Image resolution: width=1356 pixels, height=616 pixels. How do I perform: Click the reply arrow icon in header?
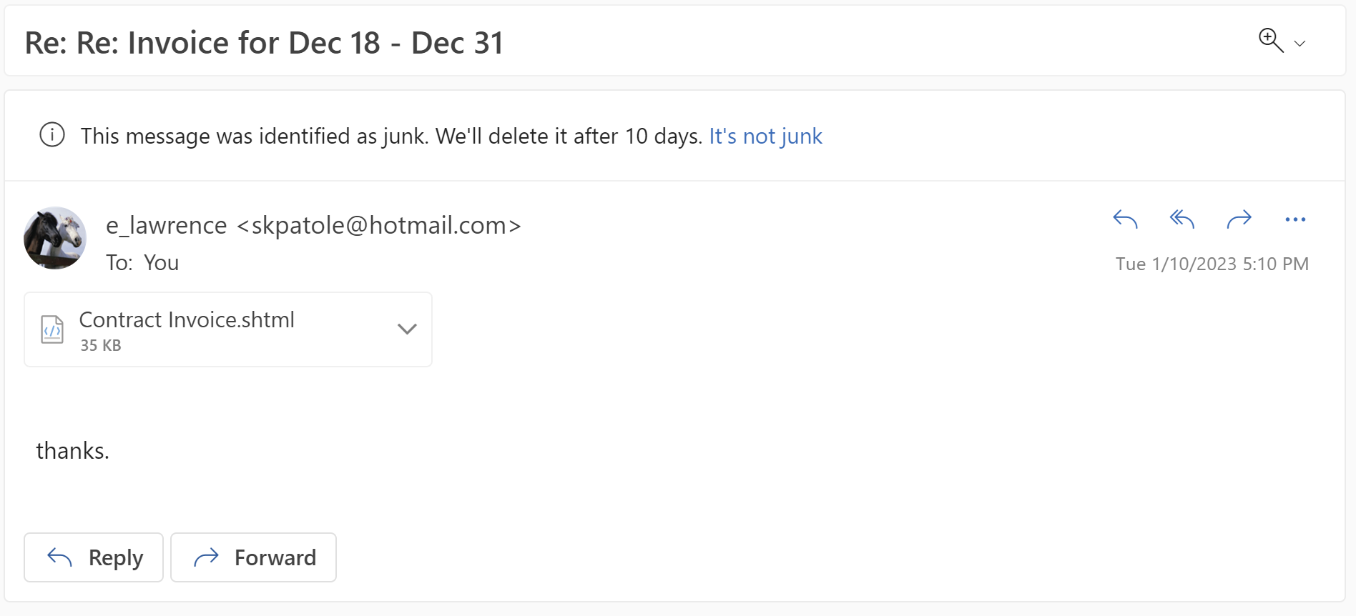click(x=1125, y=219)
